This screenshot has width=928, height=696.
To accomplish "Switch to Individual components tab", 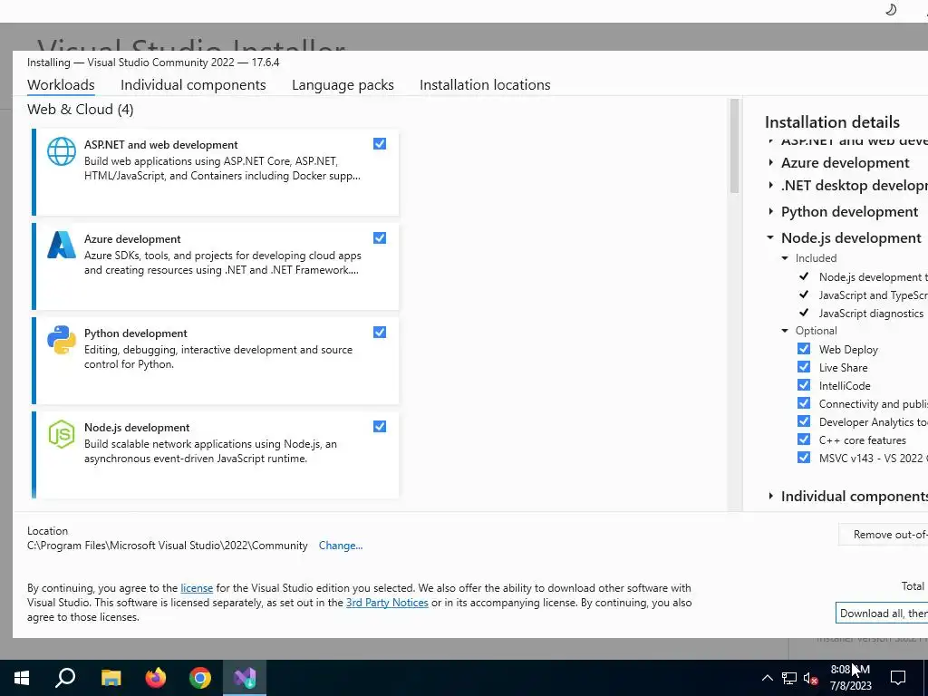I will coord(193,84).
